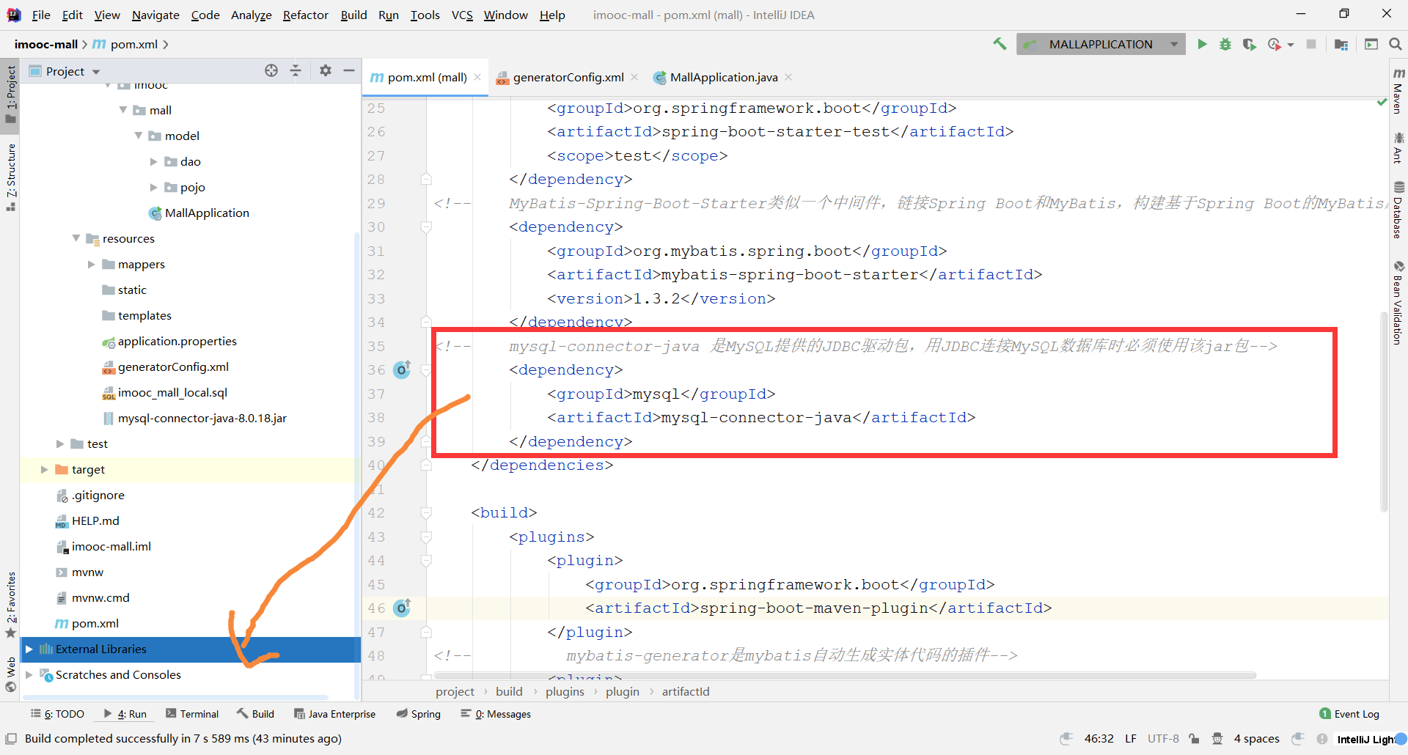Open the profiler run icon
The width and height of the screenshot is (1408, 755).
click(x=1275, y=44)
